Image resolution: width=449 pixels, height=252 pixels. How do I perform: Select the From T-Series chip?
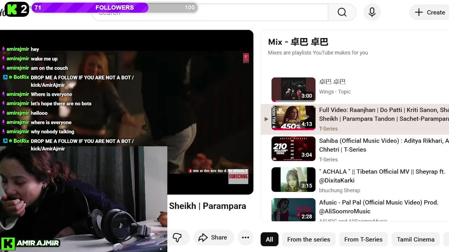click(363, 239)
